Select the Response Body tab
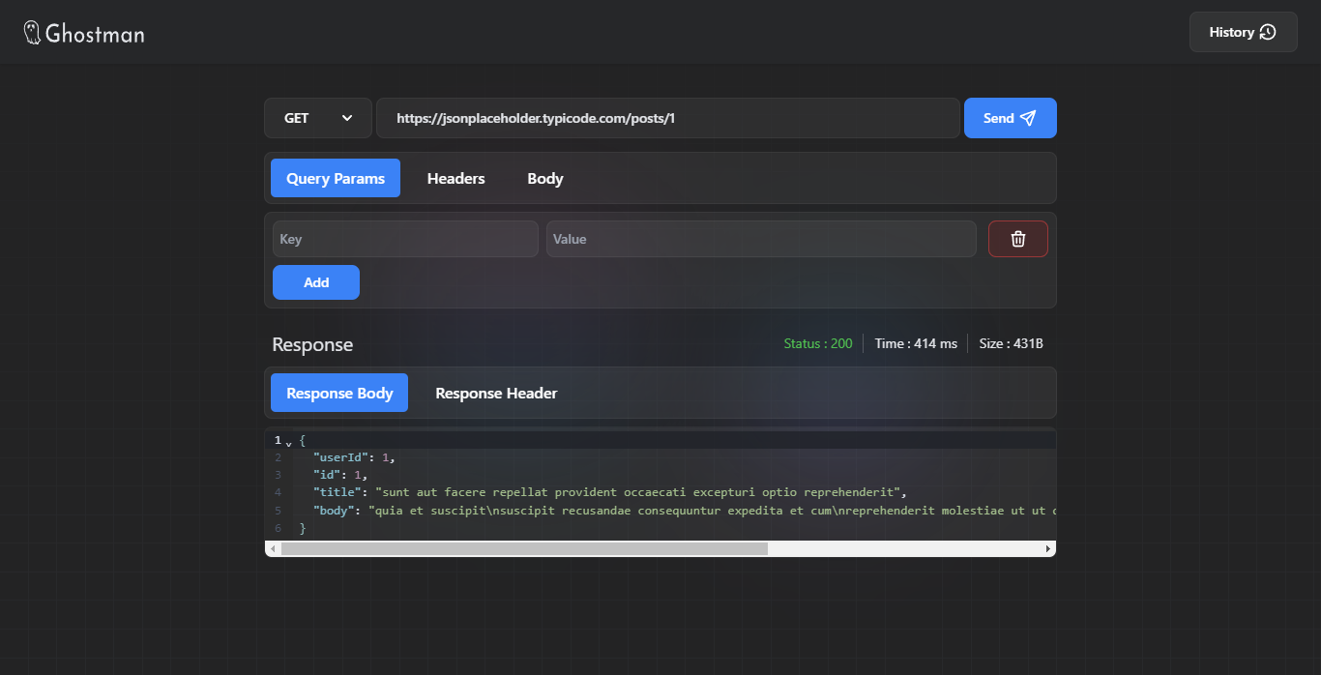Viewport: 1321px width, 675px height. 339,393
